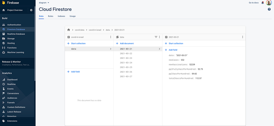Click the Funnels icon
Image resolution: width=274 pixels, height=126 pixels.
click(4, 103)
